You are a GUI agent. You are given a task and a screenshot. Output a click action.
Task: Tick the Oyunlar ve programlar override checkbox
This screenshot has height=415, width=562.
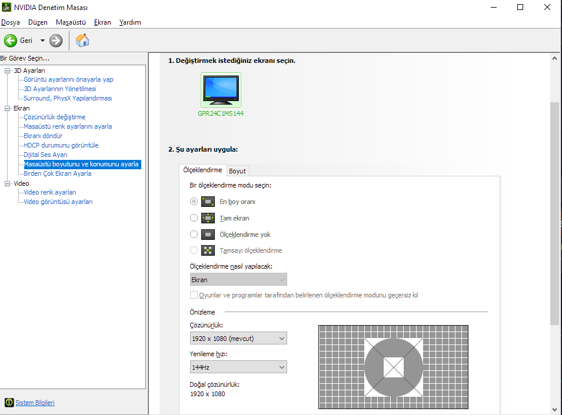pyautogui.click(x=194, y=295)
